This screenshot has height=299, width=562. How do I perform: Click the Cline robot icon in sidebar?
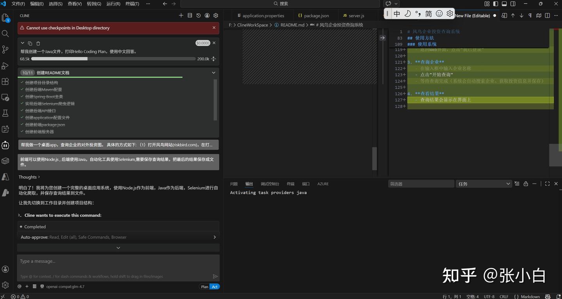(x=5, y=145)
